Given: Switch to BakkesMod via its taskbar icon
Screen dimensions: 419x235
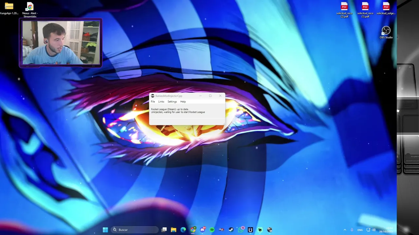Looking at the screenshot, I should [x=269, y=230].
